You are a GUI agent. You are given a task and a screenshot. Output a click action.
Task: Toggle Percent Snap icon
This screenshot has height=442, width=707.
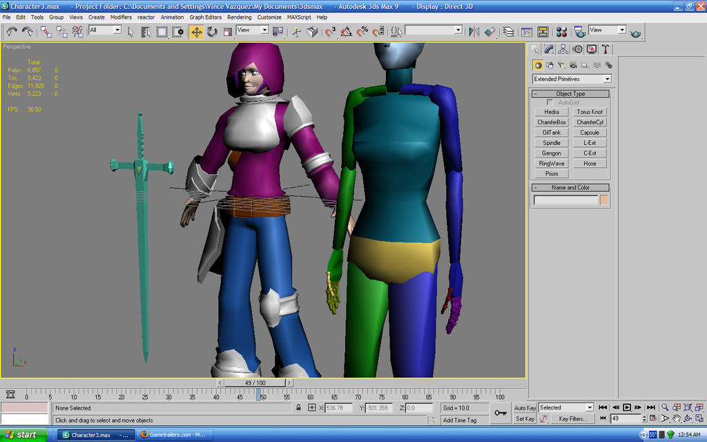coord(362,32)
